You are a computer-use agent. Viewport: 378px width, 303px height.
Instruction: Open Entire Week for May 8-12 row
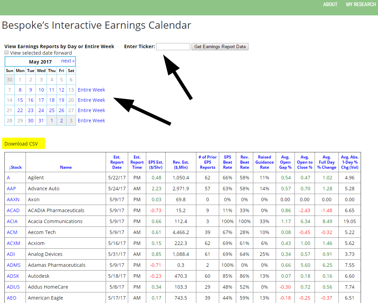click(x=91, y=90)
